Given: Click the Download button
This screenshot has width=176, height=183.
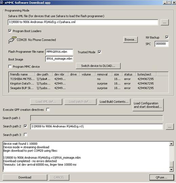Looking at the screenshot, I should (x=25, y=177).
